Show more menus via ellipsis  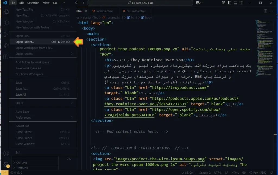coord(63,3)
